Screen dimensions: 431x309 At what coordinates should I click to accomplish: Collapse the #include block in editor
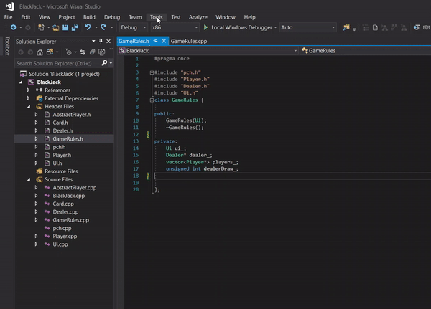coord(152,72)
